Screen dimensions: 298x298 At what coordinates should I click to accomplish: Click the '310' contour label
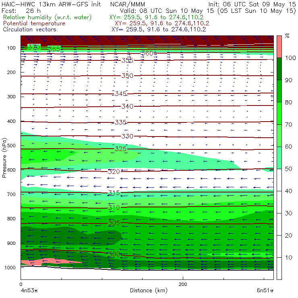click(114, 207)
